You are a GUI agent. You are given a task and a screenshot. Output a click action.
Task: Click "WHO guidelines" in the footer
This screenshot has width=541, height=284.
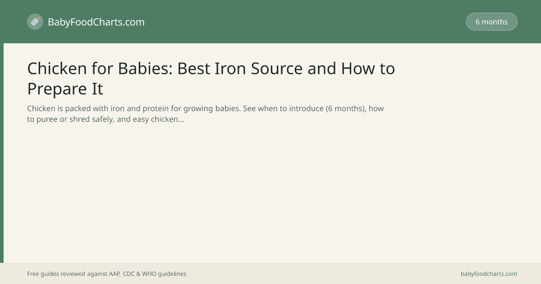coord(164,274)
